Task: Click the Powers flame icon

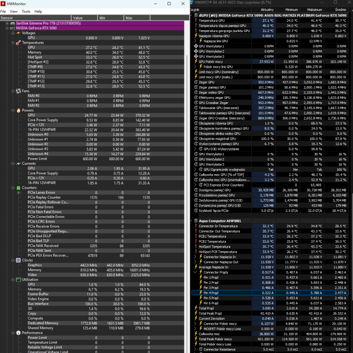Action: pyautogui.click(x=18, y=110)
